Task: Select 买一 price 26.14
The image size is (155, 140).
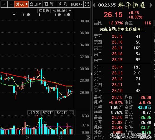Action: click(x=117, y=67)
